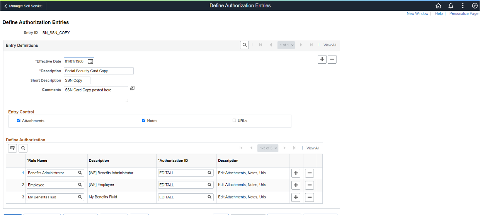Click the Personalize Page link

(x=464, y=14)
